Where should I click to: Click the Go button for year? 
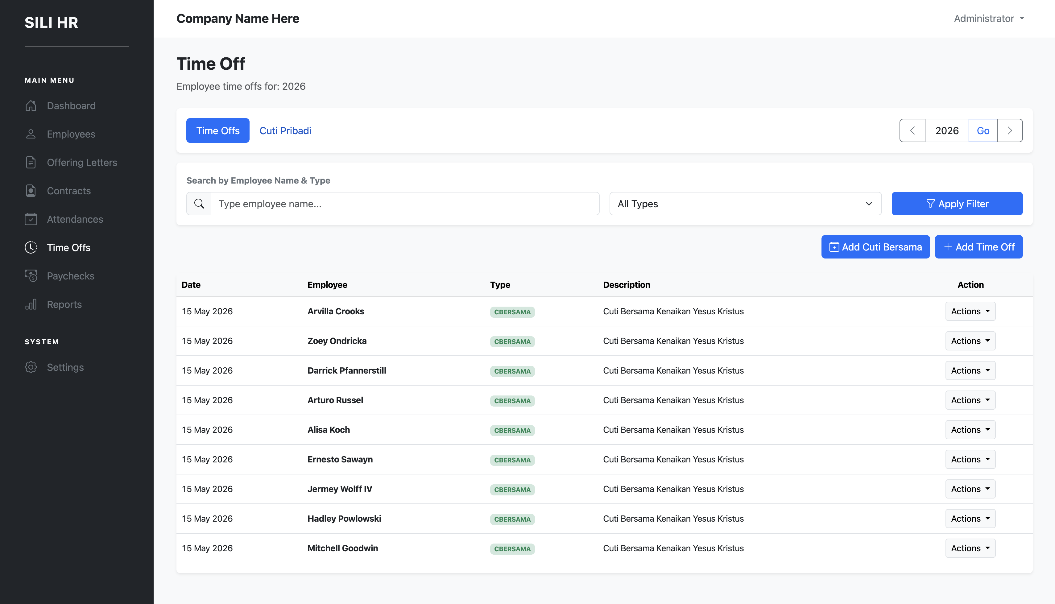point(983,131)
